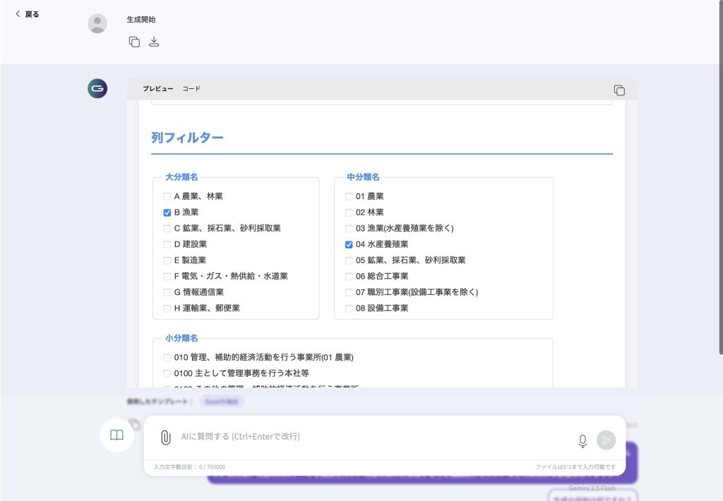Copy the preview panel content using top-right icon
The width and height of the screenshot is (723, 501).
click(619, 90)
